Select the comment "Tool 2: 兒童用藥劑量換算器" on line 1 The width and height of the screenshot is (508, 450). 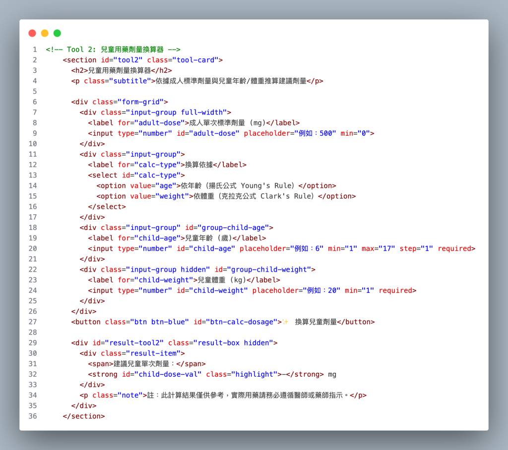click(x=115, y=50)
